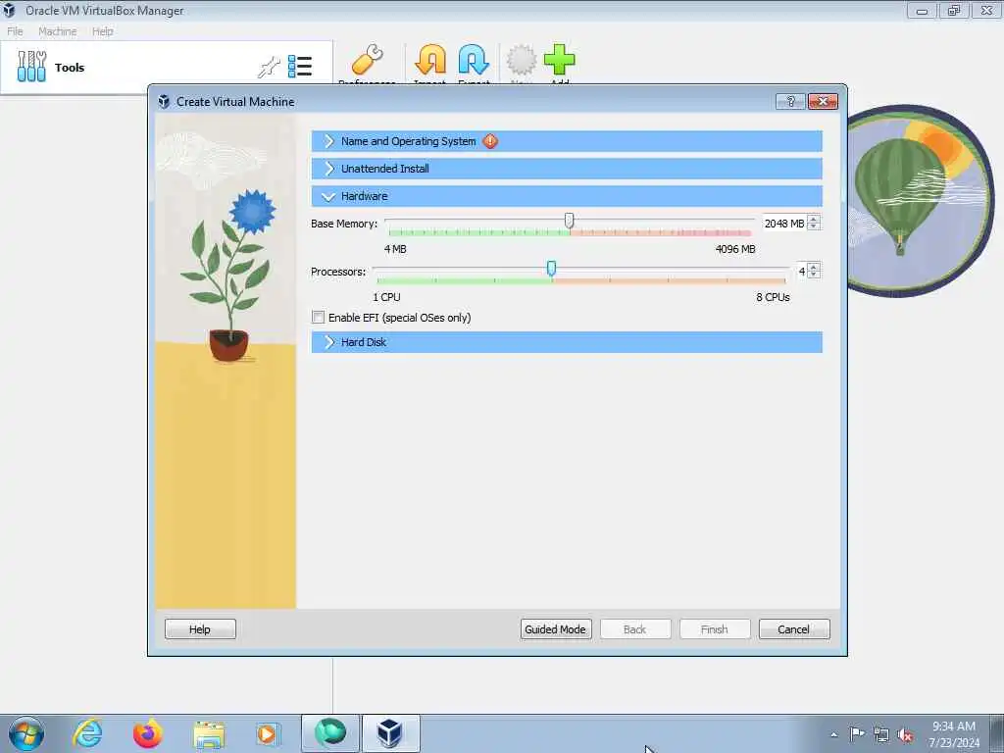Open the Help menu
Image resolution: width=1004 pixels, height=753 pixels.
(102, 31)
